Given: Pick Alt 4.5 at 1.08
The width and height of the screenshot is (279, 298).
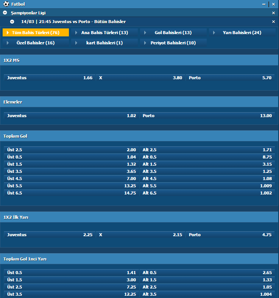Looking at the screenshot, I should pos(207,179).
